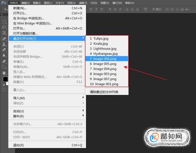Expand the 脚本(R) submenu arrow
This screenshot has height=153, width=196.
[x=83, y=116]
